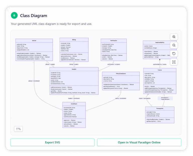The image size is (193, 156).
Task: Click the 'notification / recipient' relation label
Action: click(114, 64)
